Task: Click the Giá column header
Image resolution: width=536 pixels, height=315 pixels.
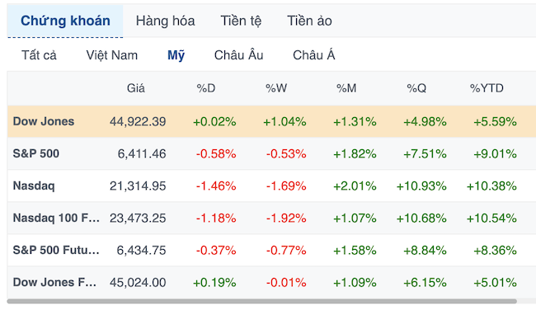Action: point(136,88)
